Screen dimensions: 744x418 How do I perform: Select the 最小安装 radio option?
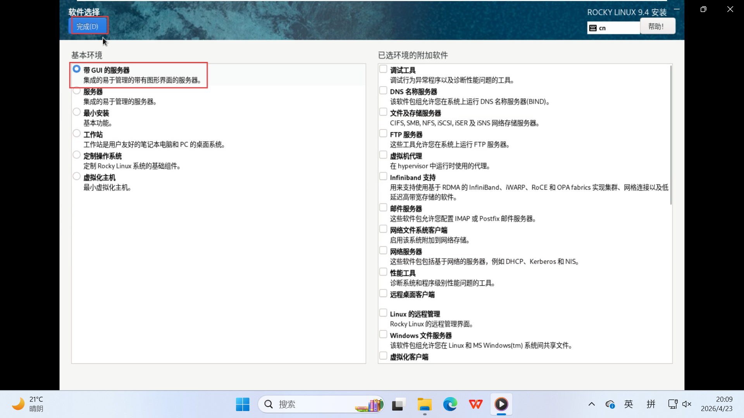click(x=77, y=112)
